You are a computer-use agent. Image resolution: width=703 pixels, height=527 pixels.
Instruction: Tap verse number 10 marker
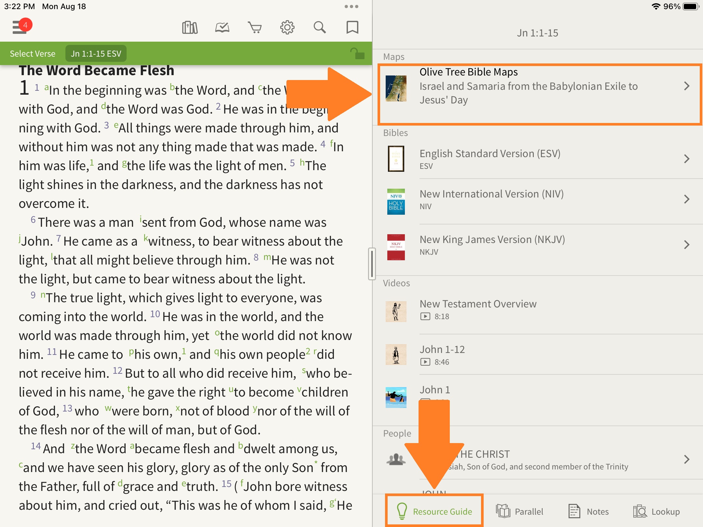point(155,314)
